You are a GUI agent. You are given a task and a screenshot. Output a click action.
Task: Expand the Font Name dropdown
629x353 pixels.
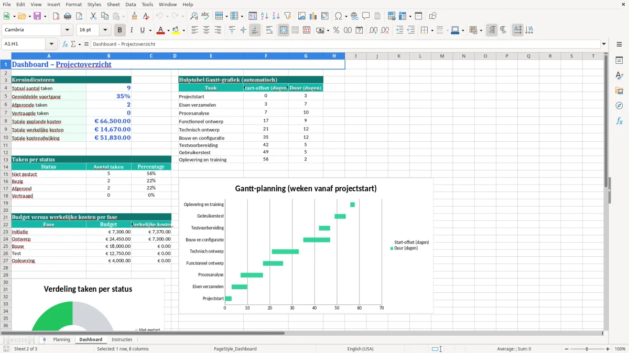click(67, 30)
